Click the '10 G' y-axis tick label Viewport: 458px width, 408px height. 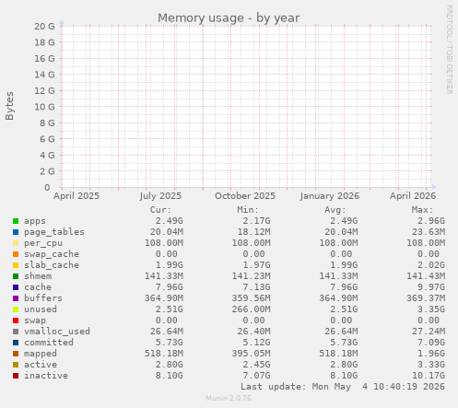tap(44, 107)
